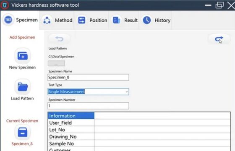Click the Lot_No value cell
The image size is (235, 151).
click(162, 130)
